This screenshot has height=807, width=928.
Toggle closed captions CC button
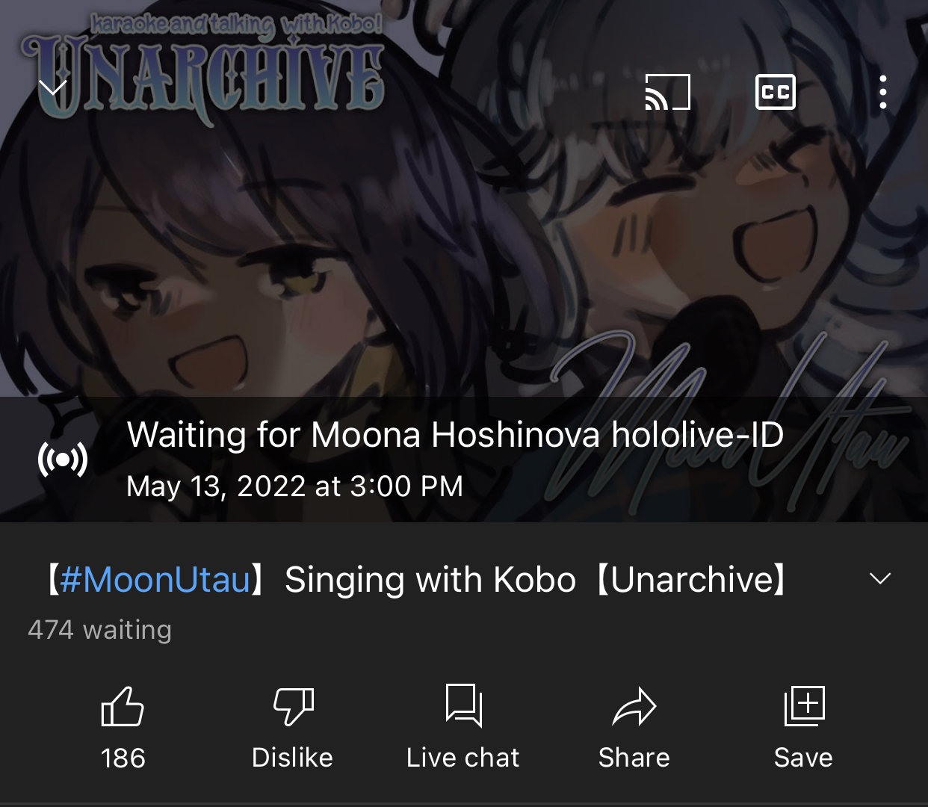click(775, 92)
